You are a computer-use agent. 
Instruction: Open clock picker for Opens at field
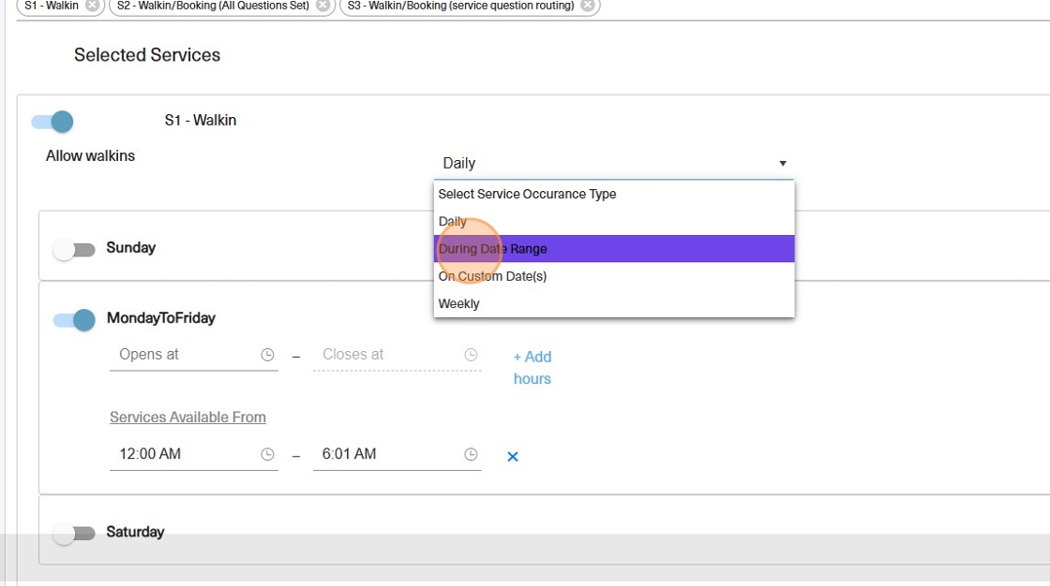coord(267,356)
